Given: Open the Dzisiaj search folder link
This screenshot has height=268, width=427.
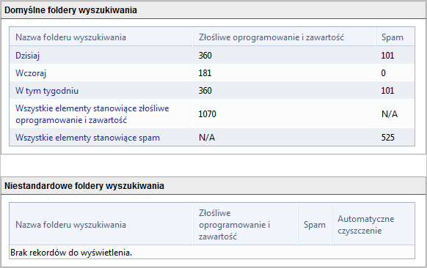Looking at the screenshot, I should [x=27, y=56].
